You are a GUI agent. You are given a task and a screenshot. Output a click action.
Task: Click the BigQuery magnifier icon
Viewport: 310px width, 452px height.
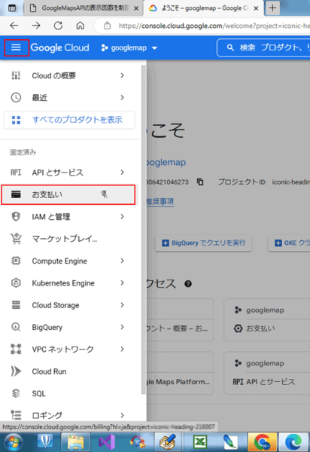[x=16, y=327]
